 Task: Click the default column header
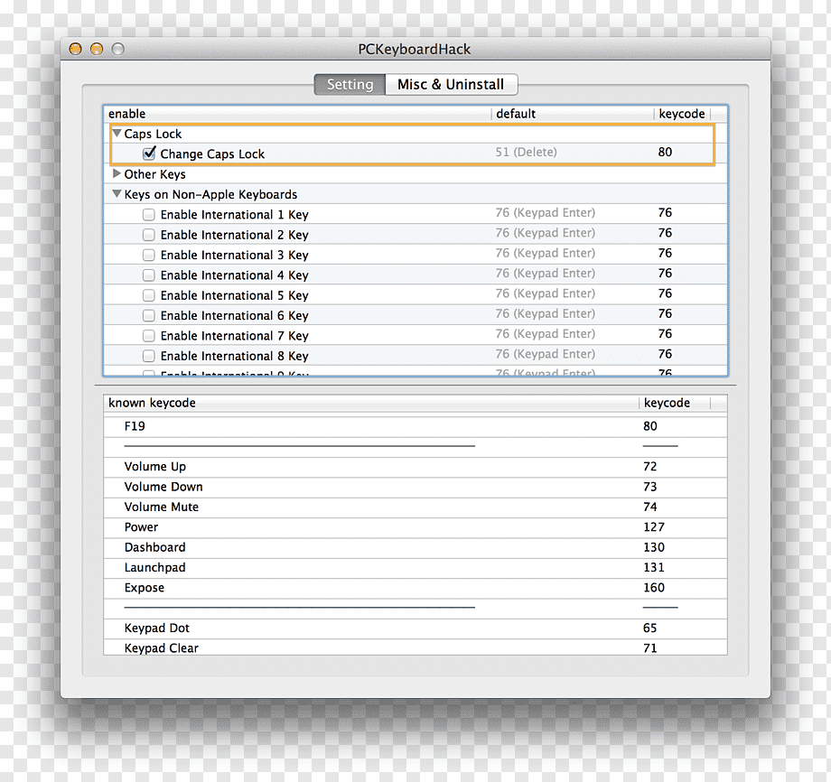click(x=573, y=114)
